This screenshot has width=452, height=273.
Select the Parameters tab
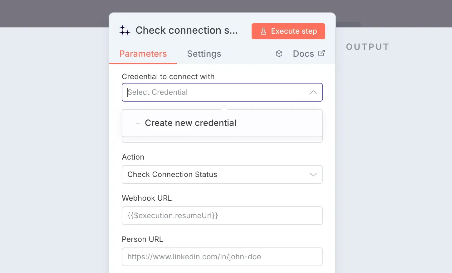[143, 54]
